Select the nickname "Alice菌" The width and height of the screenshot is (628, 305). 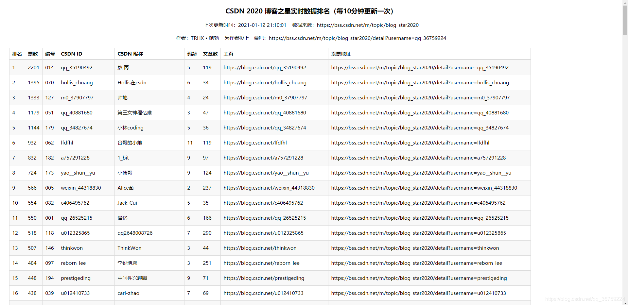point(126,188)
